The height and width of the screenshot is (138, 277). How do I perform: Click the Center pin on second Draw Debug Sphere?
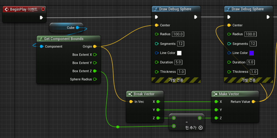click(229, 25)
